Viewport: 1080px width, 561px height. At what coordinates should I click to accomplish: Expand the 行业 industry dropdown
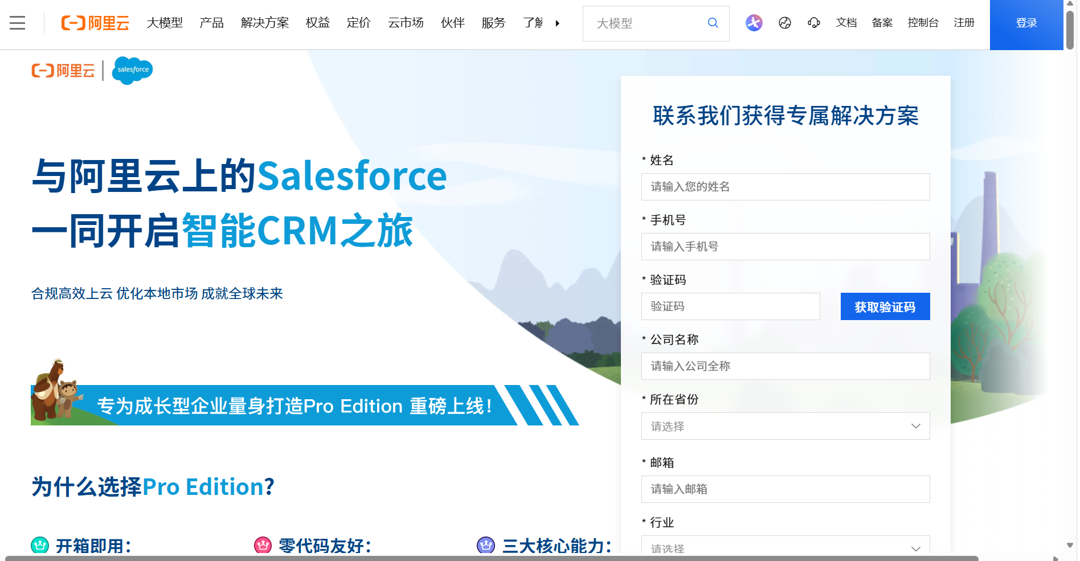coord(785,547)
